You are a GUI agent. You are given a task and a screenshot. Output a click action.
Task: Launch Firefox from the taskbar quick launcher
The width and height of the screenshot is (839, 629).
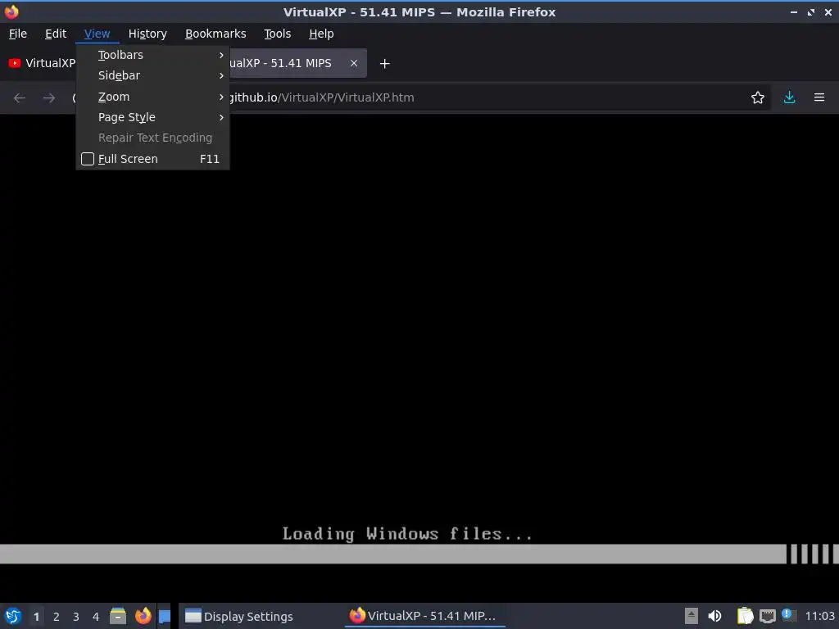pyautogui.click(x=143, y=616)
